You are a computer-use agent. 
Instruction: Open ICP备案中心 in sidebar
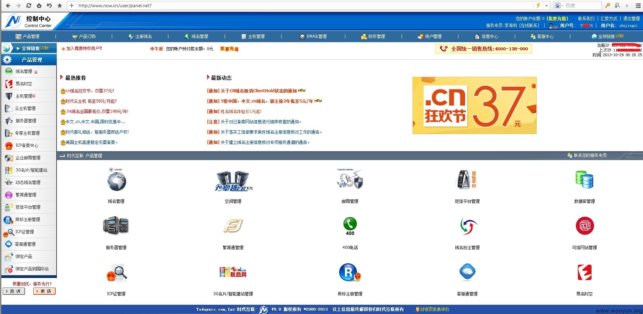point(29,145)
